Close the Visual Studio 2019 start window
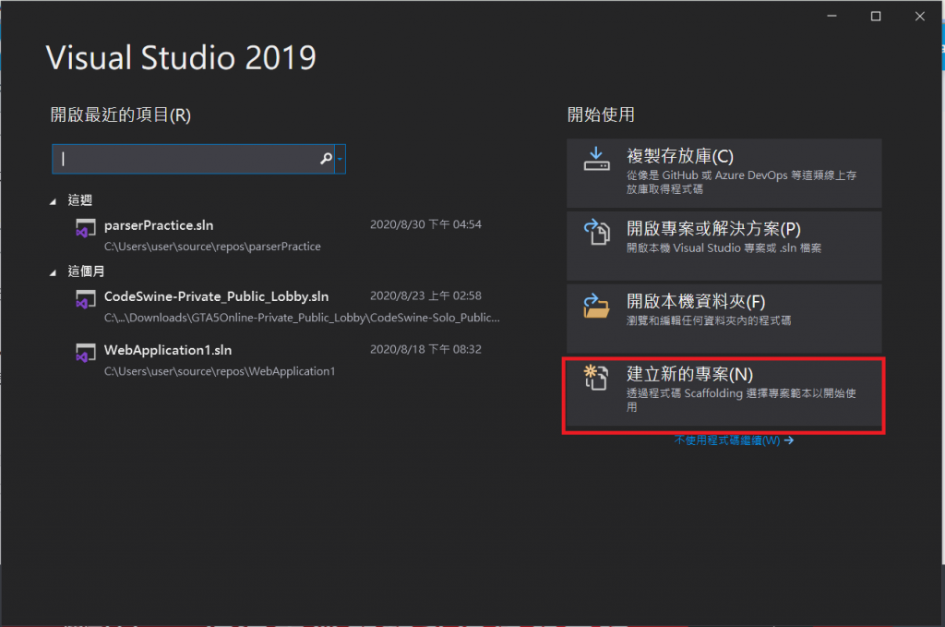The image size is (945, 627). [x=920, y=17]
